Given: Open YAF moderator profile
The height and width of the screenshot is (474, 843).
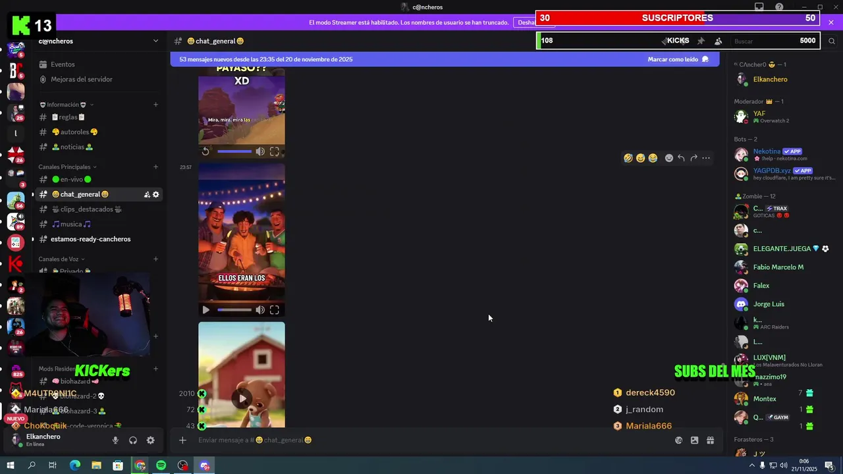Looking at the screenshot, I should click(x=785, y=117).
